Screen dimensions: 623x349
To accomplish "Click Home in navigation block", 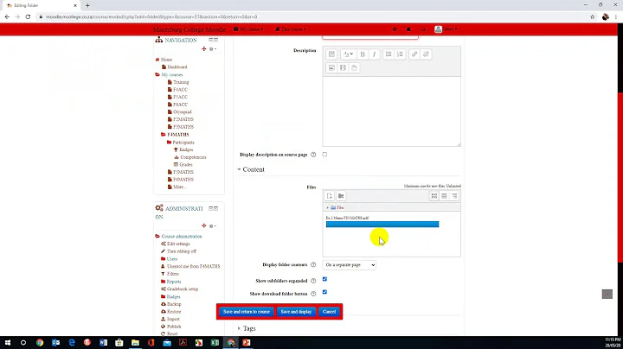I will coord(166,60).
